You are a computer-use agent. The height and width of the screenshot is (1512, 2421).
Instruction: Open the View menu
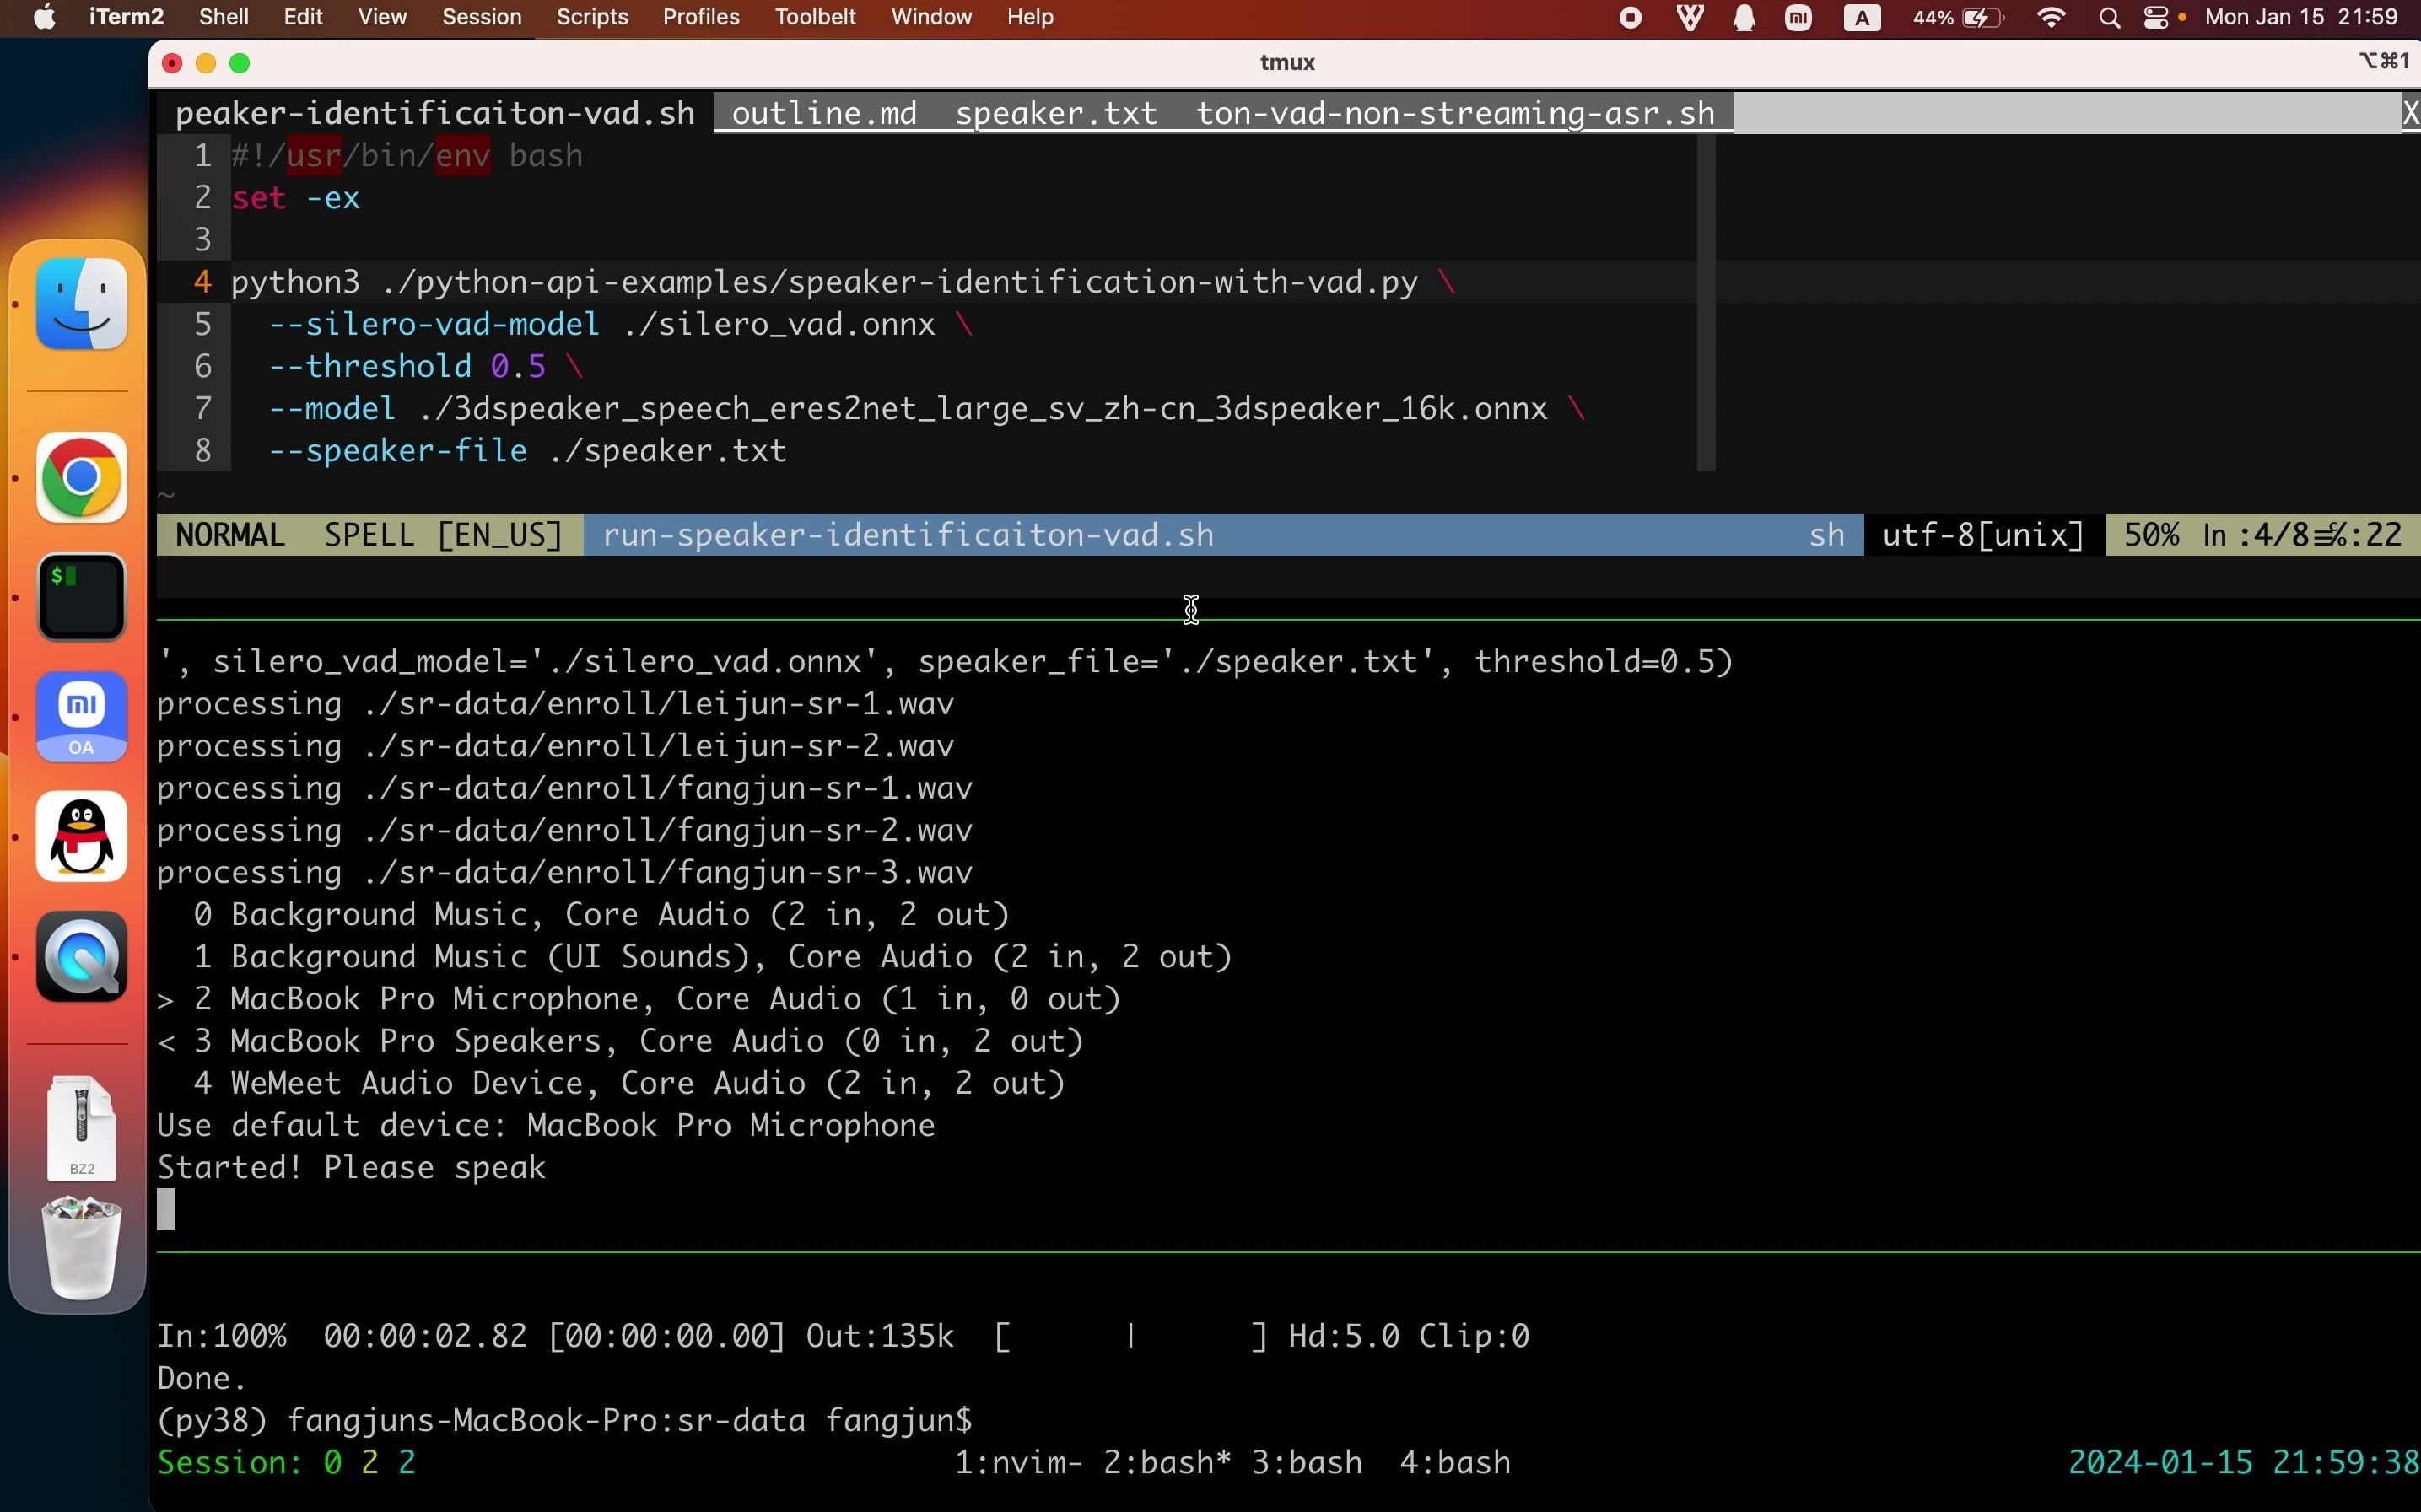click(x=382, y=17)
